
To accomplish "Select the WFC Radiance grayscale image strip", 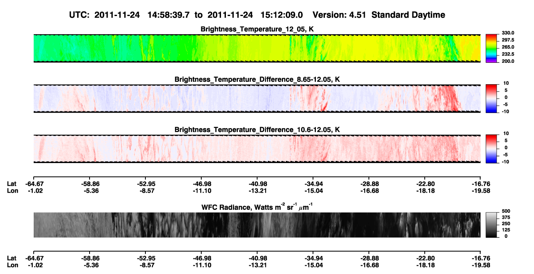I will point(257,225).
